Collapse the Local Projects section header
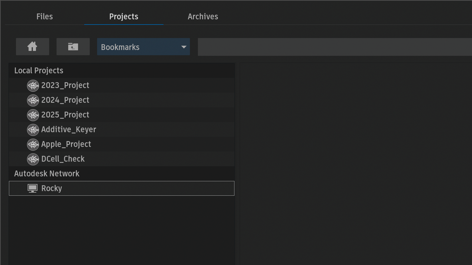Screen dimensions: 472x265 [x=39, y=71]
